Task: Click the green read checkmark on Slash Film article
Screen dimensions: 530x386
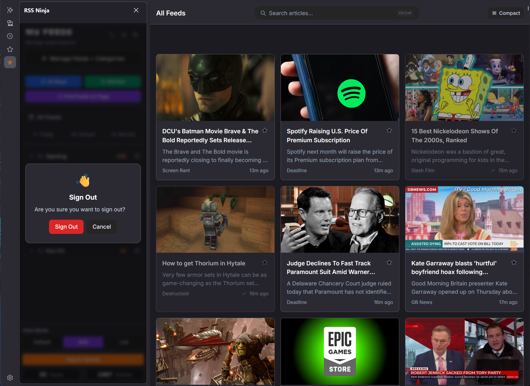Action: 493,170
